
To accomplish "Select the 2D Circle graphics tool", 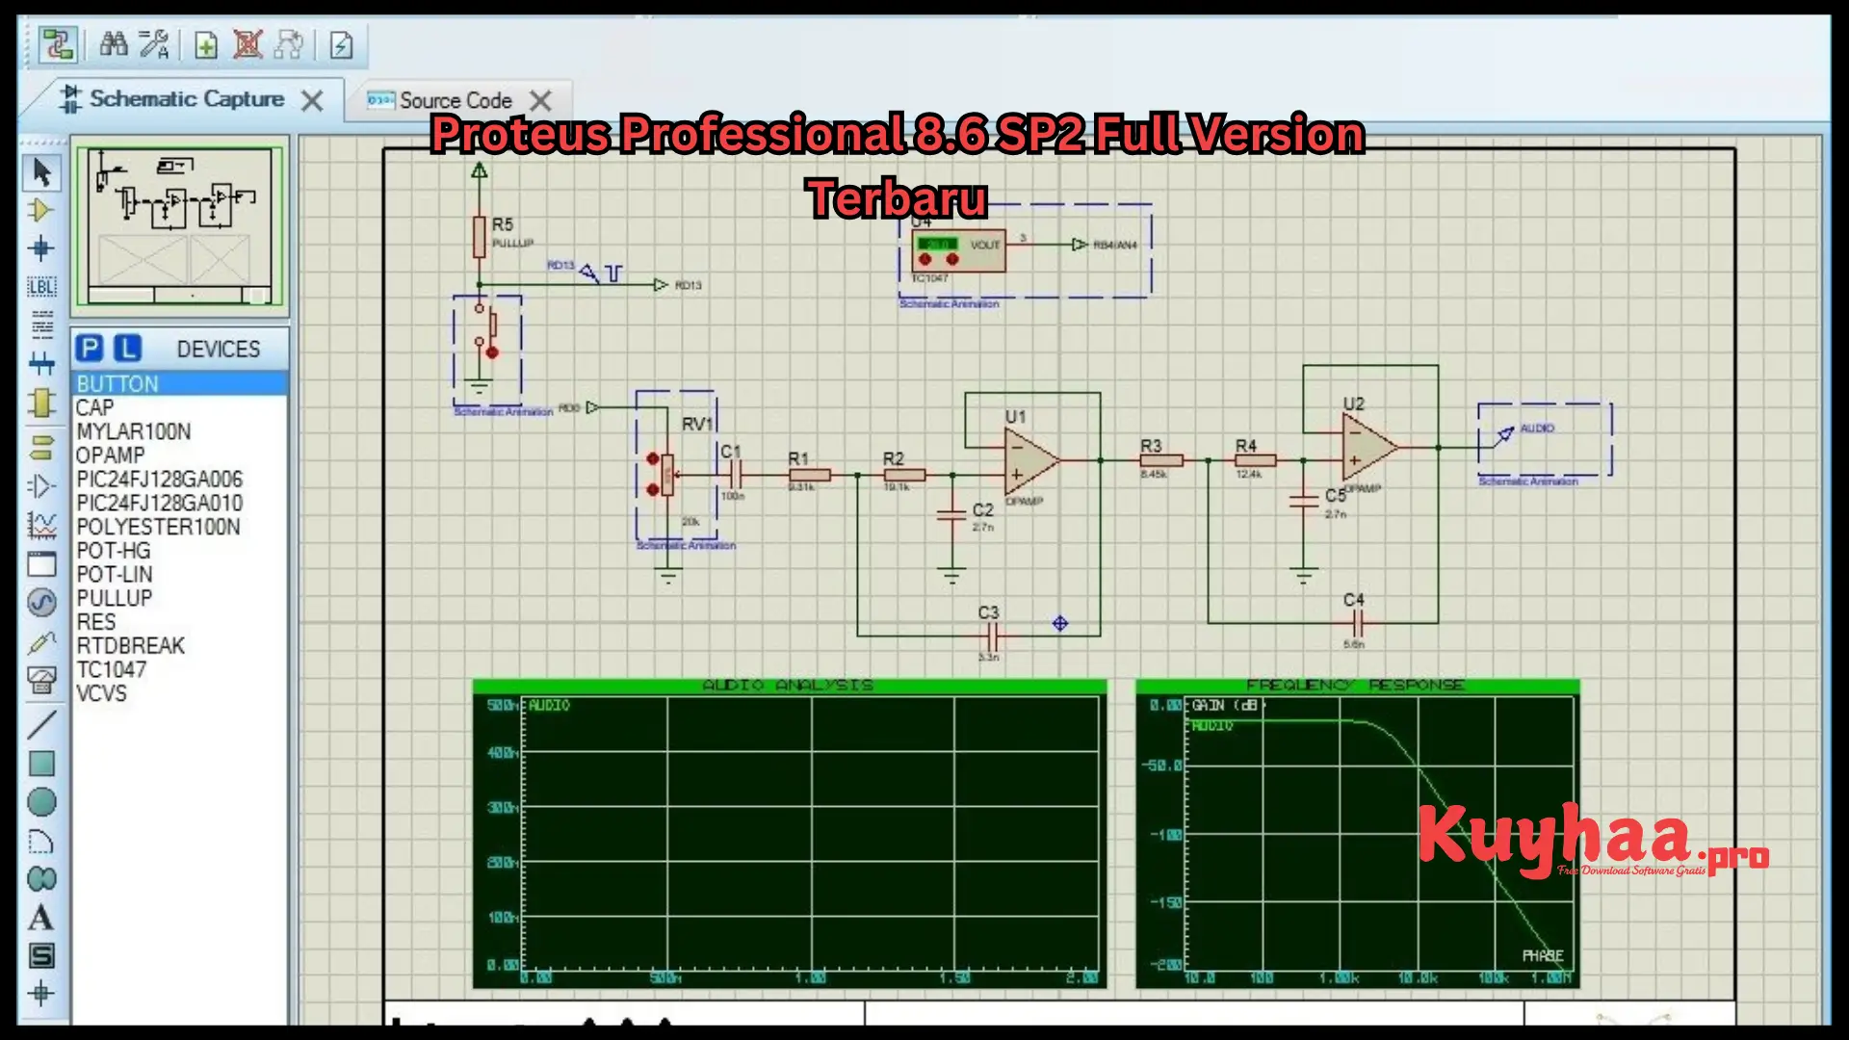I will [41, 802].
